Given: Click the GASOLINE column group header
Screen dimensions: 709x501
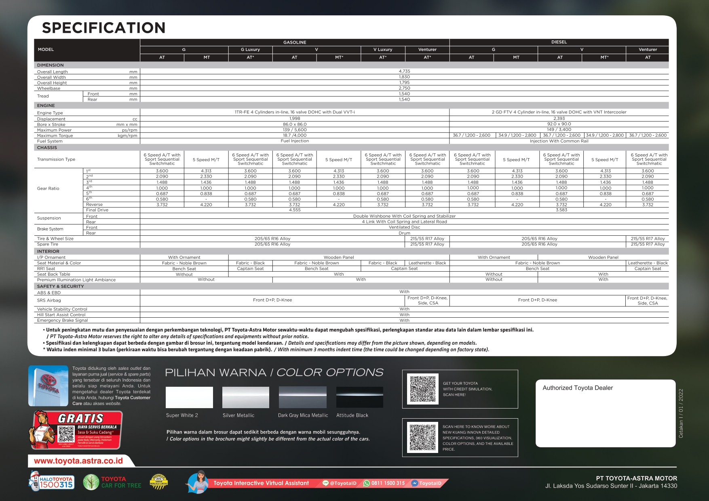Looking at the screenshot, I should tap(295, 42).
